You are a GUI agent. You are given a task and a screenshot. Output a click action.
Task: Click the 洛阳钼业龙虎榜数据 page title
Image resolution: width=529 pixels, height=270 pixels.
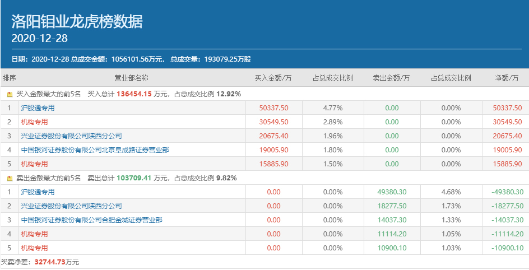[77, 21]
